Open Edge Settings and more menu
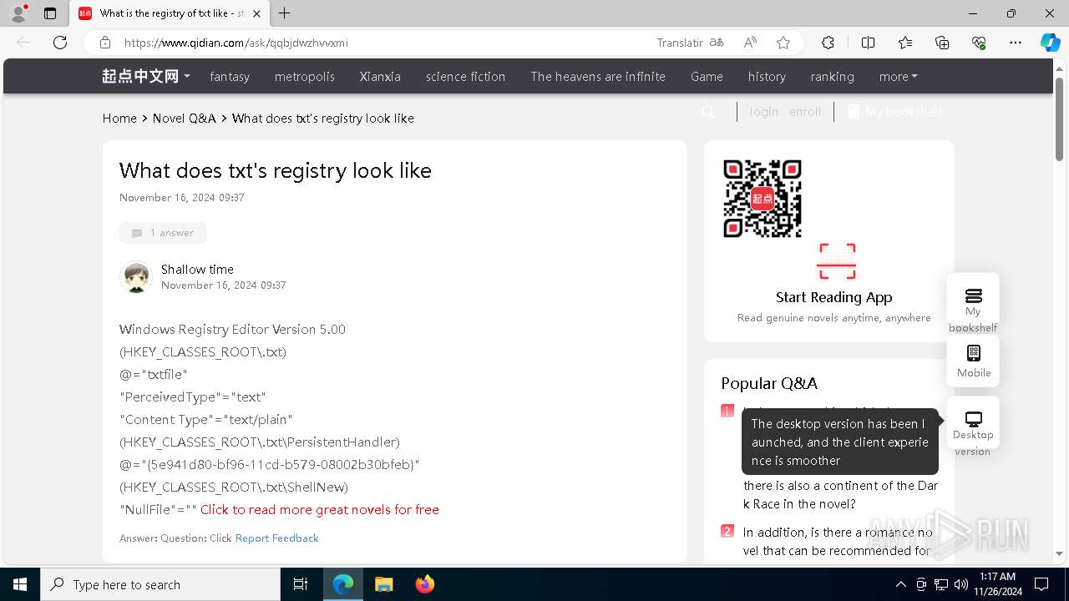Viewport: 1069px width, 601px height. tap(1016, 43)
